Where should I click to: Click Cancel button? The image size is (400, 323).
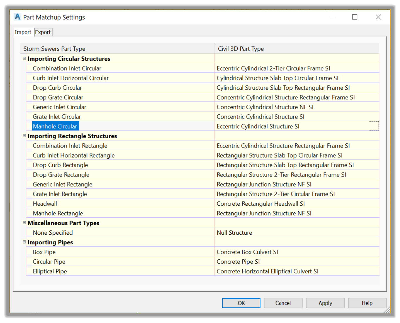tap(283, 303)
